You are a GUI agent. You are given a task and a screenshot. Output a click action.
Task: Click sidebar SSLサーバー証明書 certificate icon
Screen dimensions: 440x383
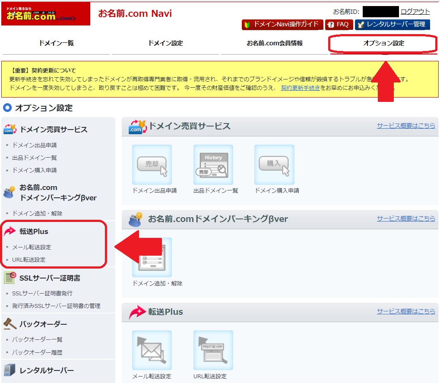10,278
